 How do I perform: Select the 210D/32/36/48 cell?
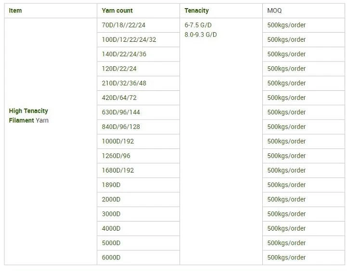point(138,83)
